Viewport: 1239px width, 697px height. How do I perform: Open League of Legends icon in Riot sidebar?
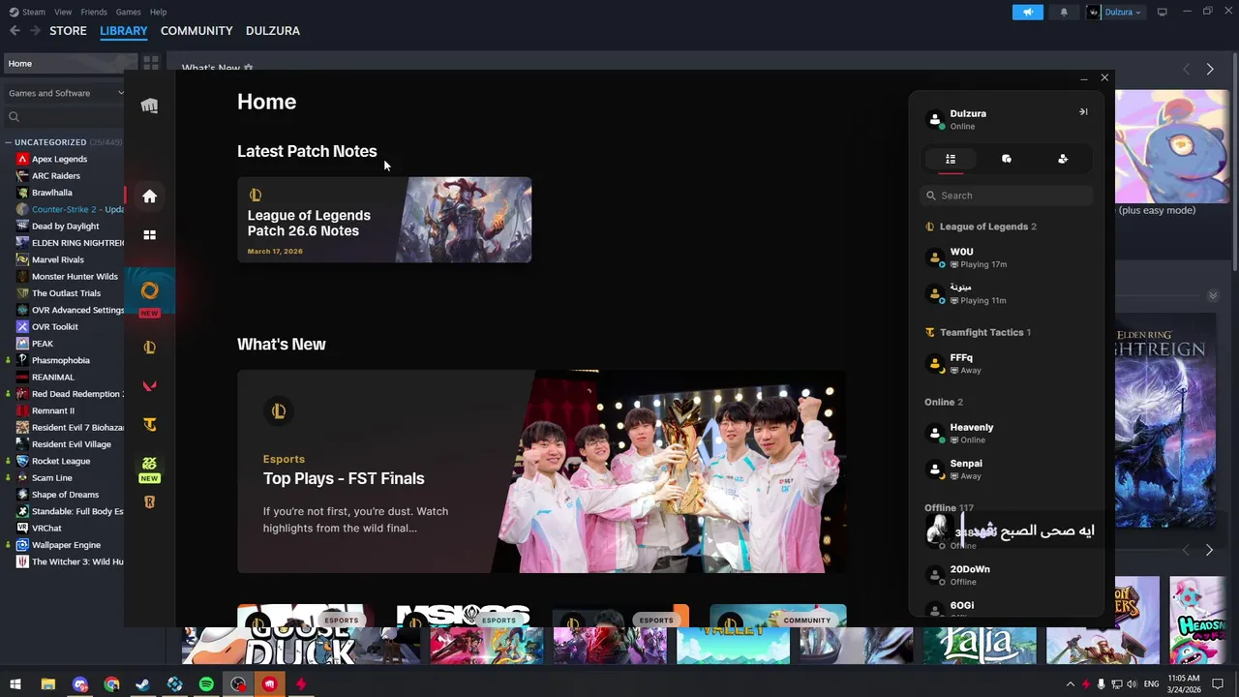[149, 348]
